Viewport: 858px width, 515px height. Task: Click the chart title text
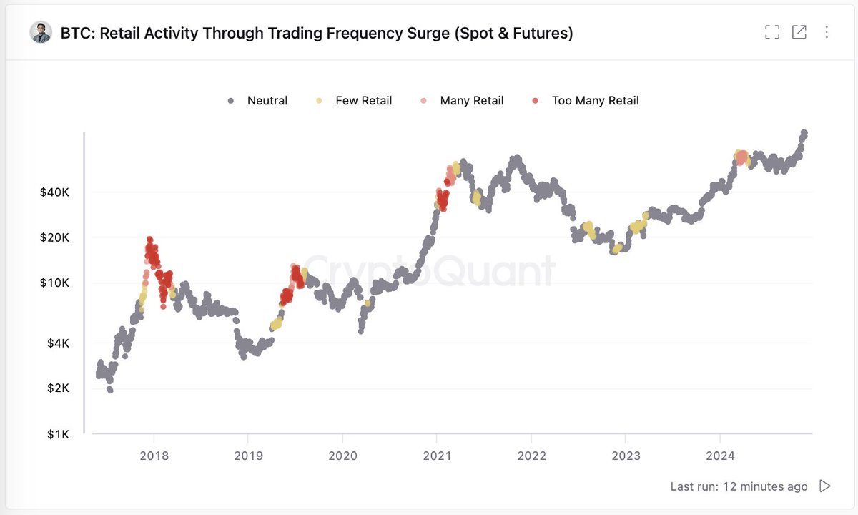317,33
